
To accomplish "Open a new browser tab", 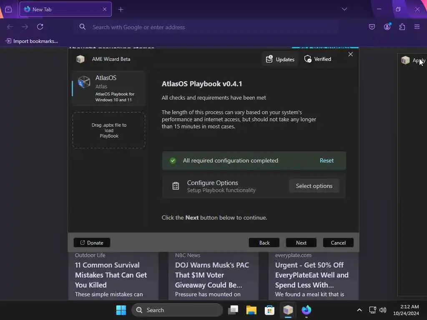I will tap(121, 9).
